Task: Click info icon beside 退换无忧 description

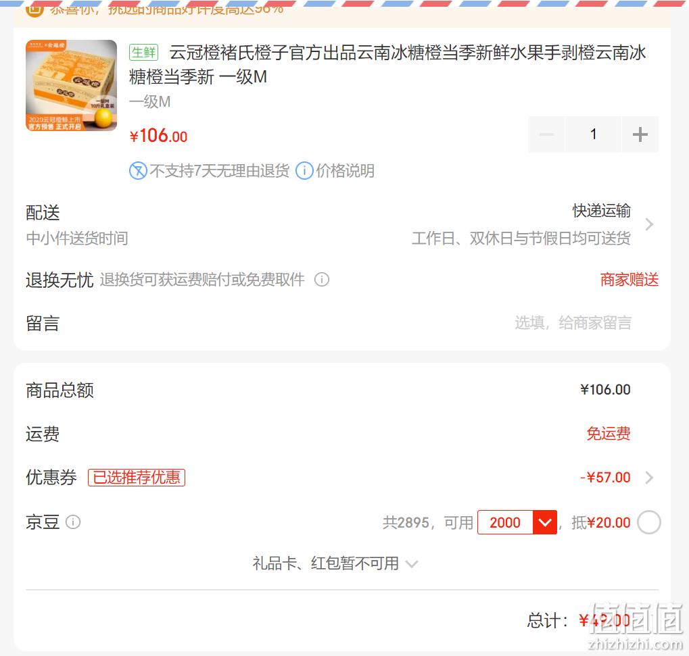Action: coord(322,279)
